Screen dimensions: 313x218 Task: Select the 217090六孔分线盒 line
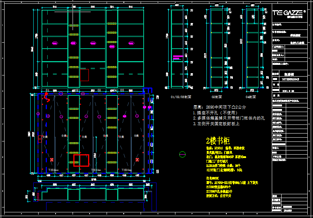pos(219,192)
